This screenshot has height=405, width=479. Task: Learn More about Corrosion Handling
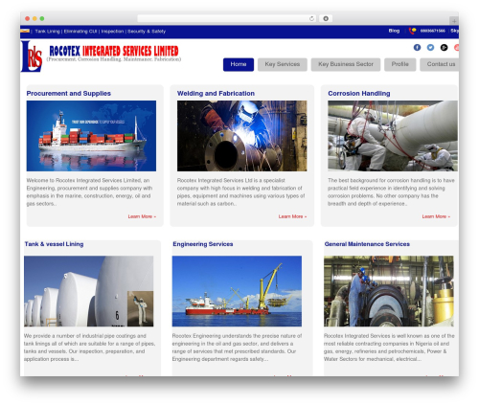(x=436, y=216)
